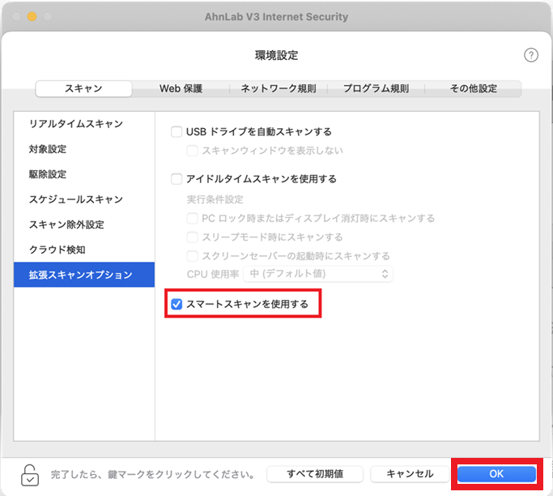
Task: Switch to the スキャン tab
Action: [83, 88]
